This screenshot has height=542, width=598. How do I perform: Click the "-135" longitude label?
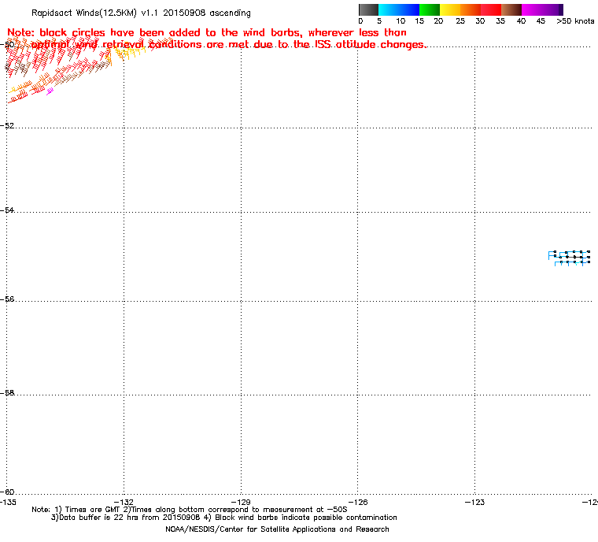pos(8,502)
